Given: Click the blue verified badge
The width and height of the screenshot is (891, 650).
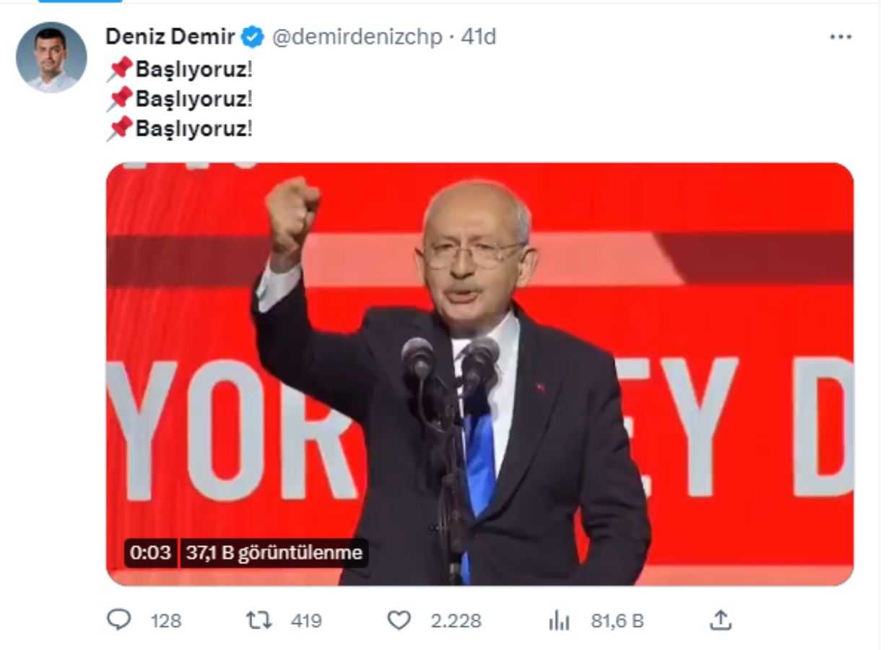Looking at the screenshot, I should point(253,37).
